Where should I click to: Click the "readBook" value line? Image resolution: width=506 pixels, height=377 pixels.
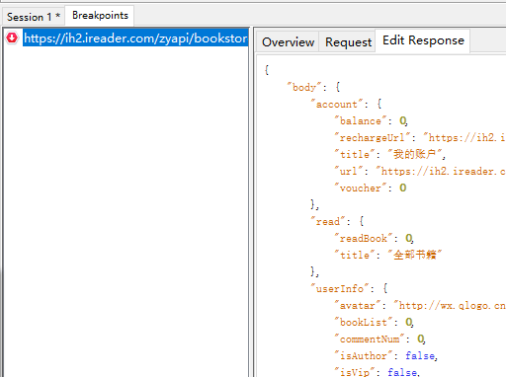click(375, 238)
